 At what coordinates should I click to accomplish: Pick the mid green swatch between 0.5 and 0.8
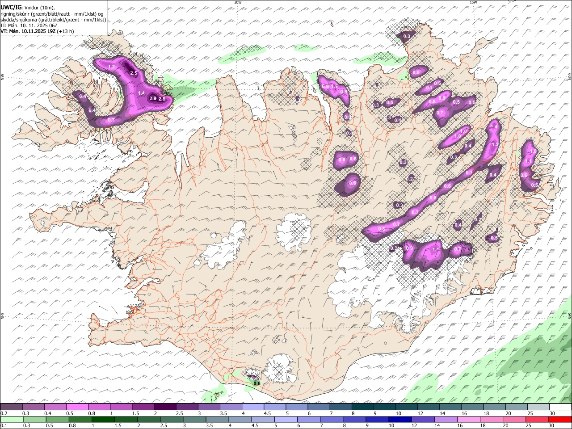point(57,420)
